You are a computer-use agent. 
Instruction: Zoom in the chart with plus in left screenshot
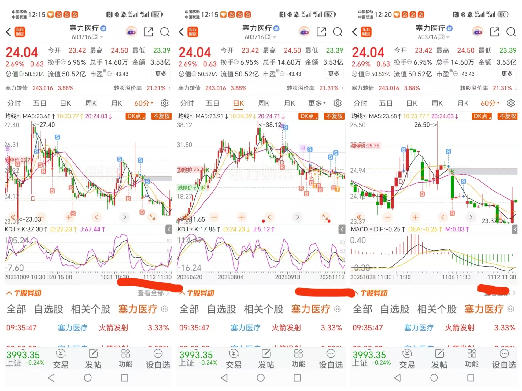coord(69,217)
